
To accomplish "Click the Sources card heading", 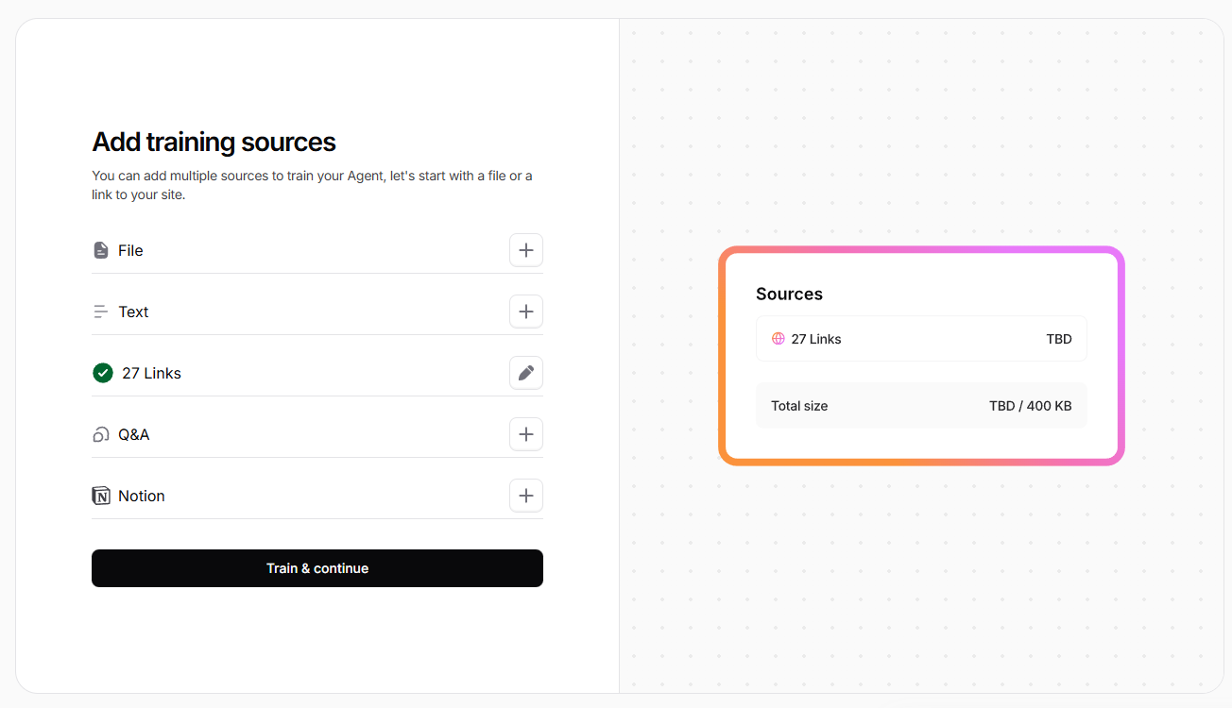I will click(x=789, y=294).
